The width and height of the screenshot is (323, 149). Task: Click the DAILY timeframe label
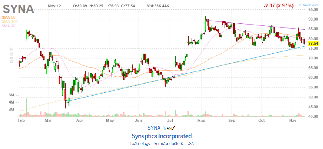[12, 55]
